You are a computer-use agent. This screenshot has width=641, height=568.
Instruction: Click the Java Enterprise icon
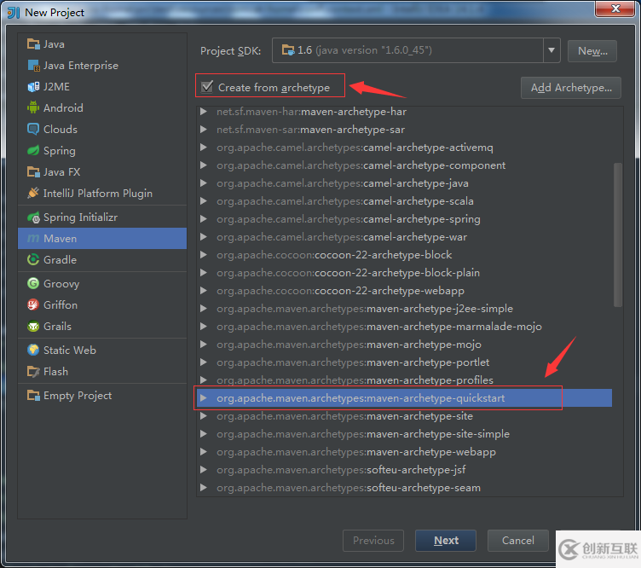(32, 66)
